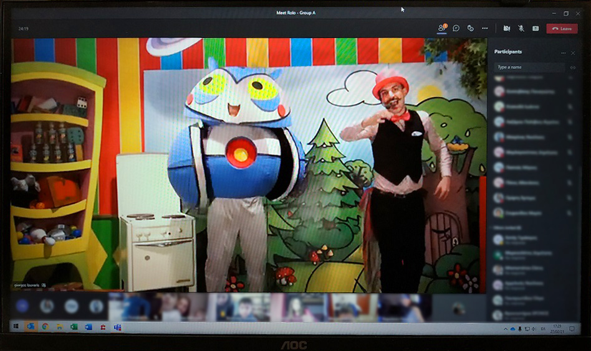This screenshot has width=591, height=351.
Task: Click the Meet Rolo - Group A title
Action: click(296, 13)
